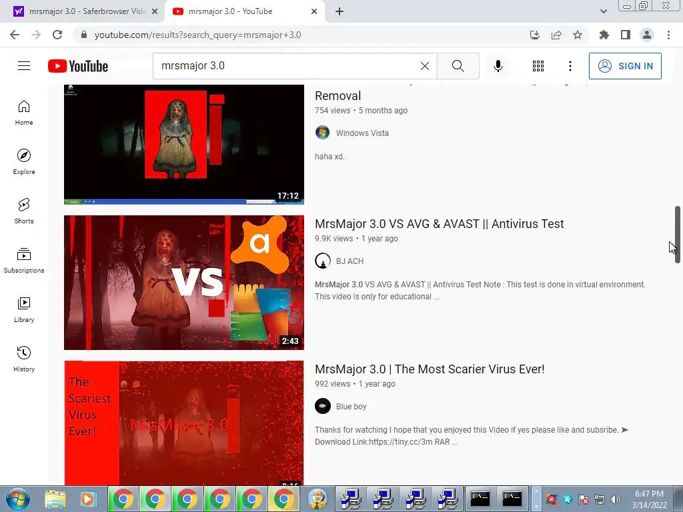Reload the page
The image size is (683, 512).
coord(57,35)
